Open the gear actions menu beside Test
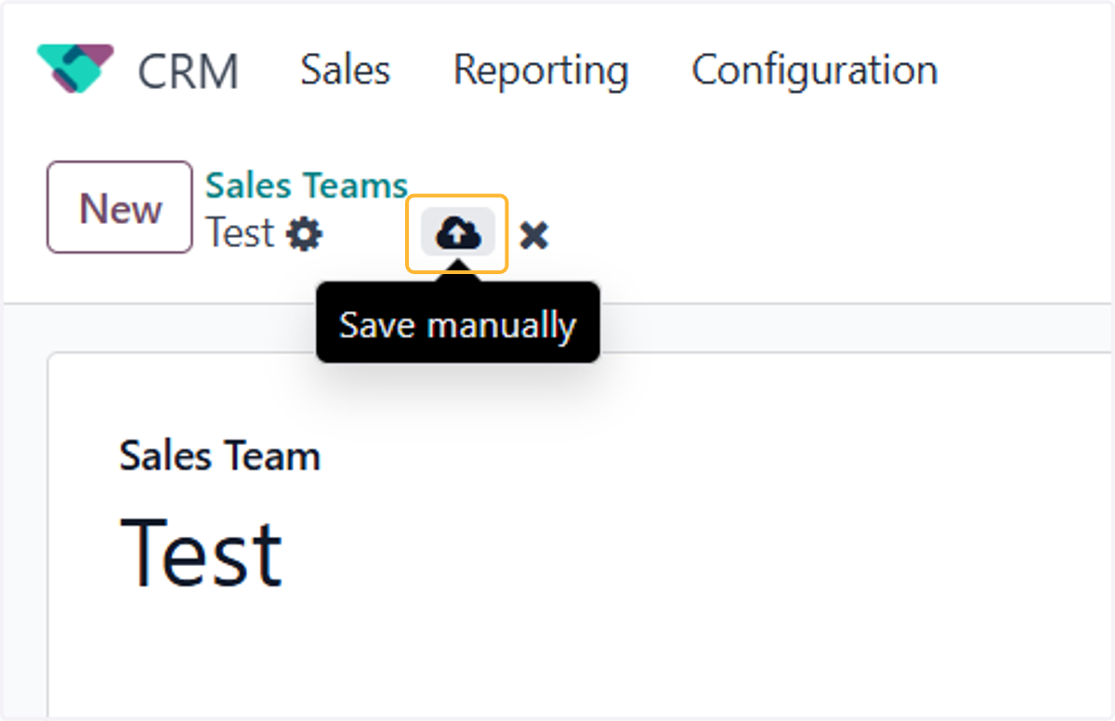This screenshot has width=1115, height=721. 304,233
